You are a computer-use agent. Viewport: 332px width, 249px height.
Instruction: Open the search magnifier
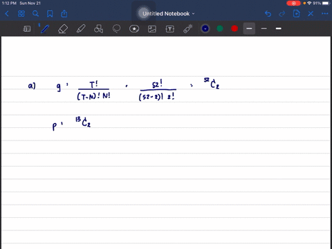[35, 14]
